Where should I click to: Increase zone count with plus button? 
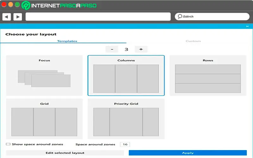point(141,49)
